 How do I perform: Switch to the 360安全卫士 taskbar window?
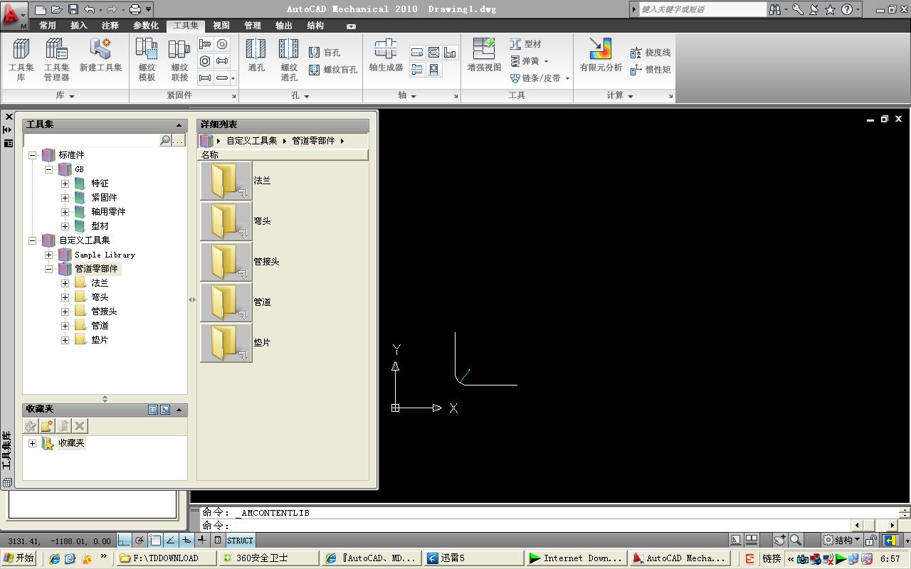tap(269, 558)
